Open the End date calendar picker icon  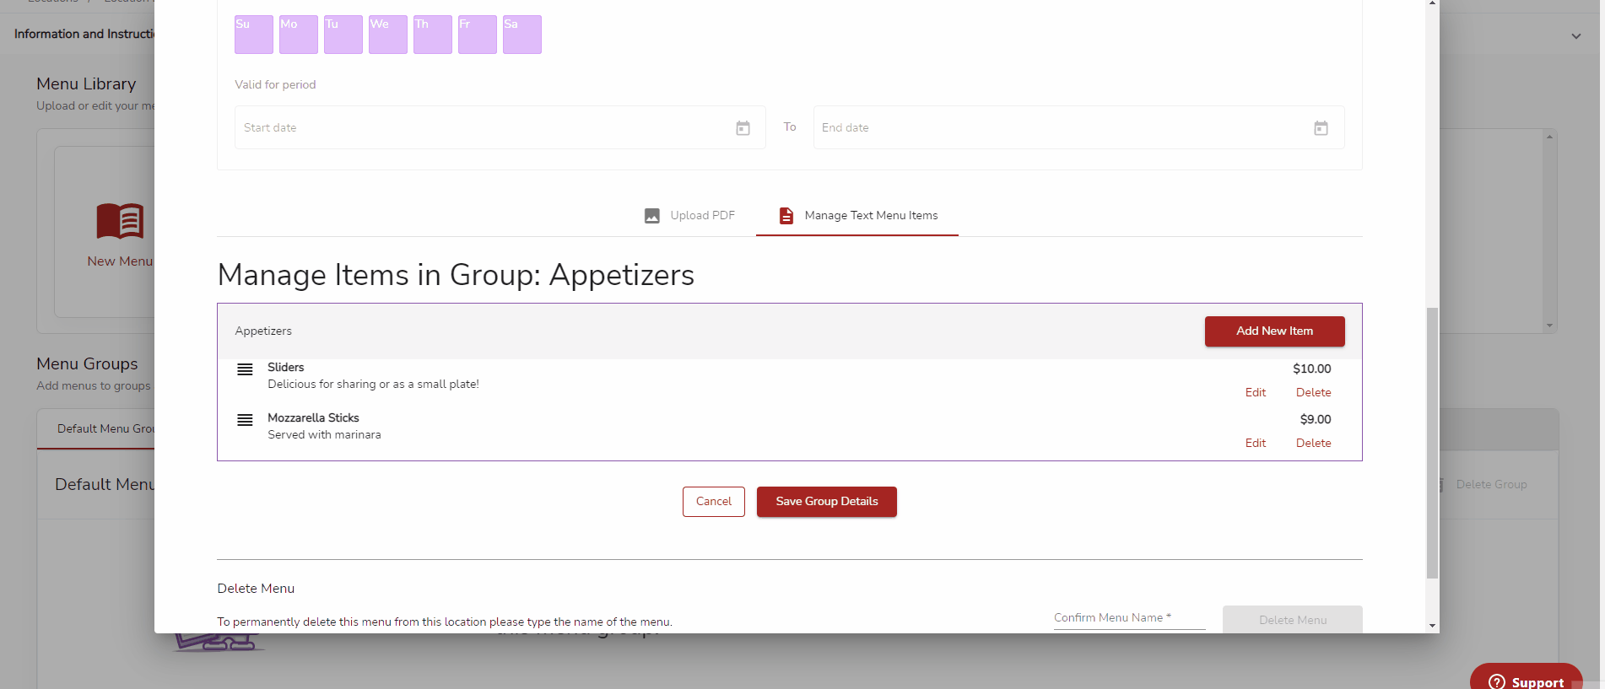point(1321,128)
